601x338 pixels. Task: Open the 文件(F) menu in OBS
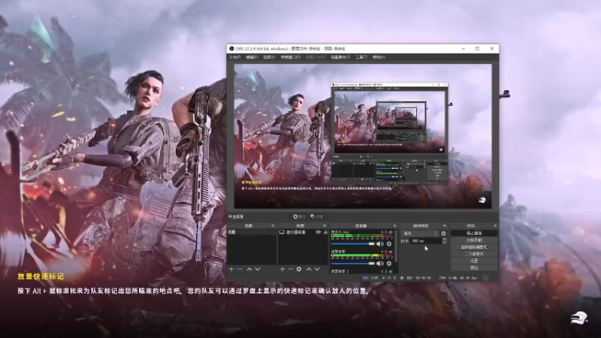[234, 57]
